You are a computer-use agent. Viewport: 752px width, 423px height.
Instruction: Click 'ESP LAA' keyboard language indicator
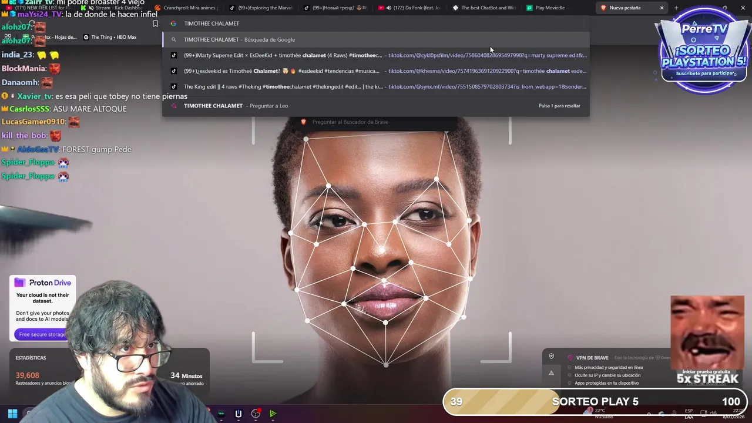689,414
